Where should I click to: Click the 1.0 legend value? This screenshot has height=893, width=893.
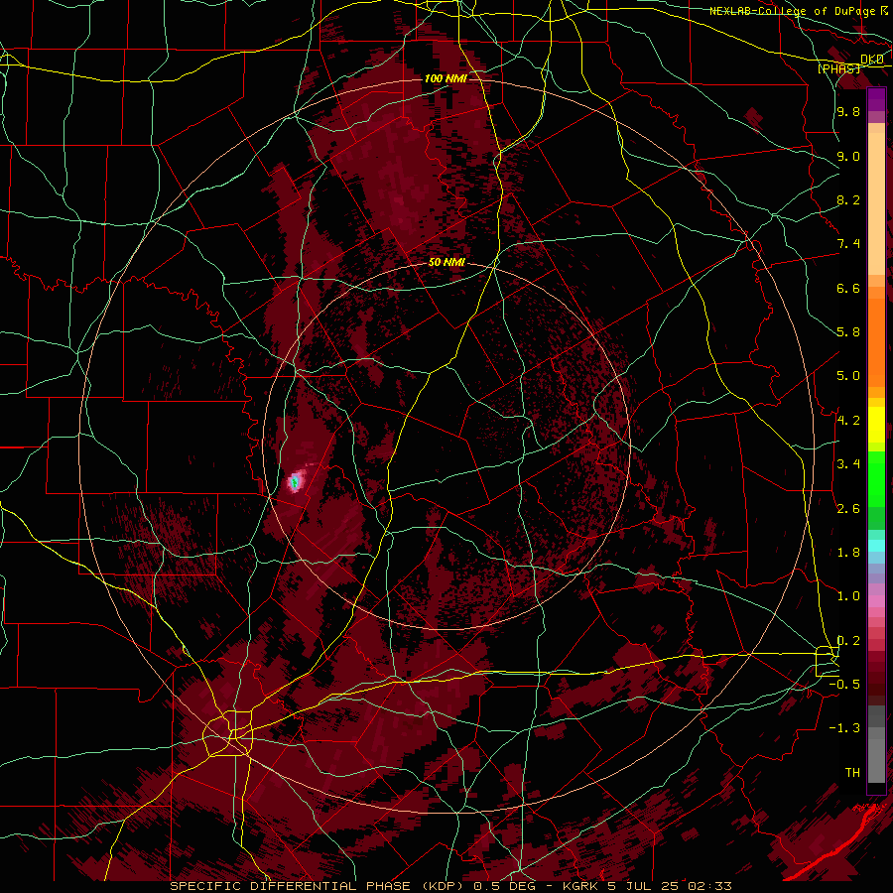[x=848, y=595]
